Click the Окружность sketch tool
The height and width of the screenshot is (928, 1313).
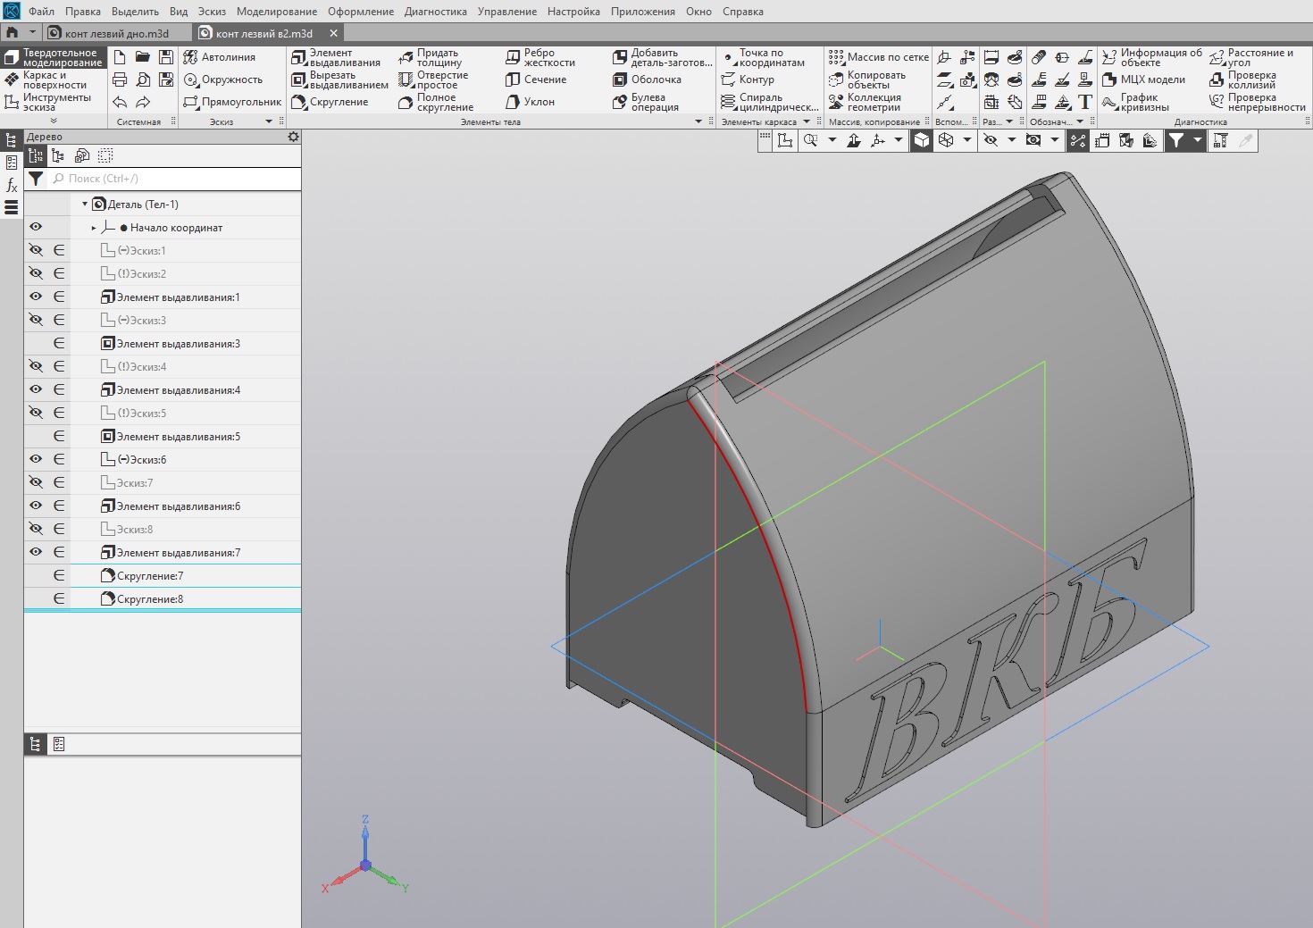(x=222, y=79)
